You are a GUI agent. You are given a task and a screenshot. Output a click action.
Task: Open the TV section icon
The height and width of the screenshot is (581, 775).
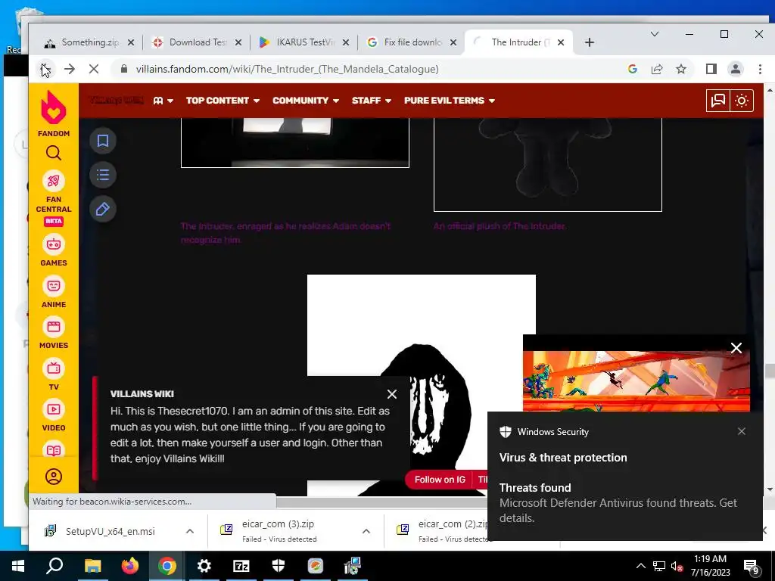[x=54, y=368]
